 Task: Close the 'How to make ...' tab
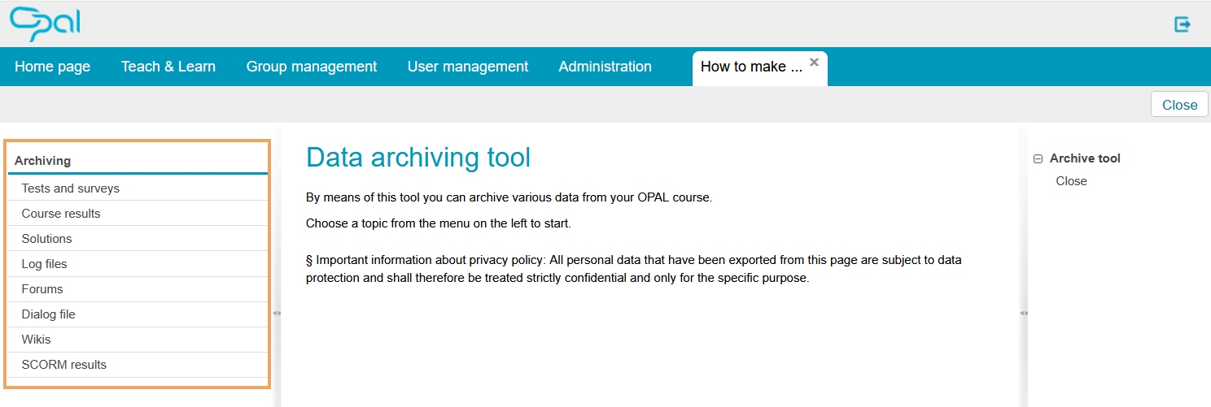click(x=814, y=62)
